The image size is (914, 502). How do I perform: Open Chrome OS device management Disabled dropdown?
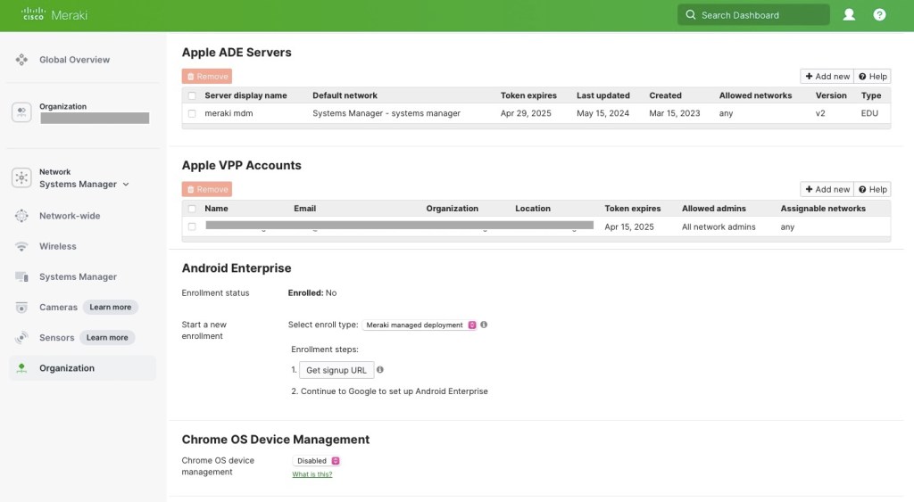[x=317, y=461]
